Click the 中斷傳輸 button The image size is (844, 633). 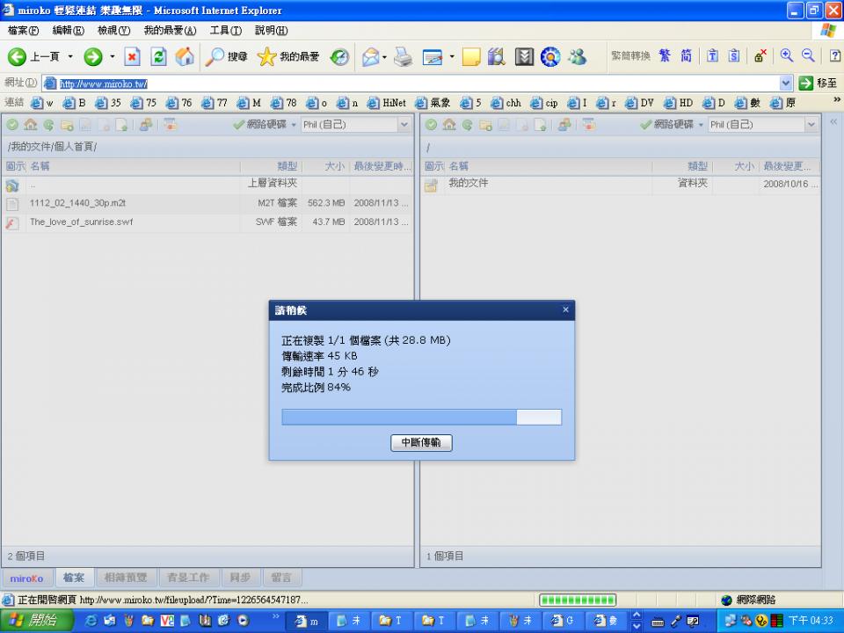[421, 442]
